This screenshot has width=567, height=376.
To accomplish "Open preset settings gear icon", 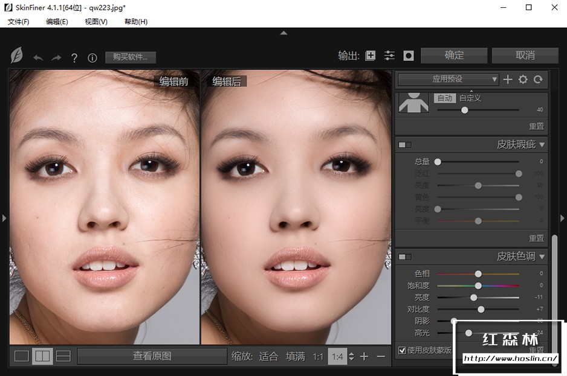I will [x=523, y=79].
